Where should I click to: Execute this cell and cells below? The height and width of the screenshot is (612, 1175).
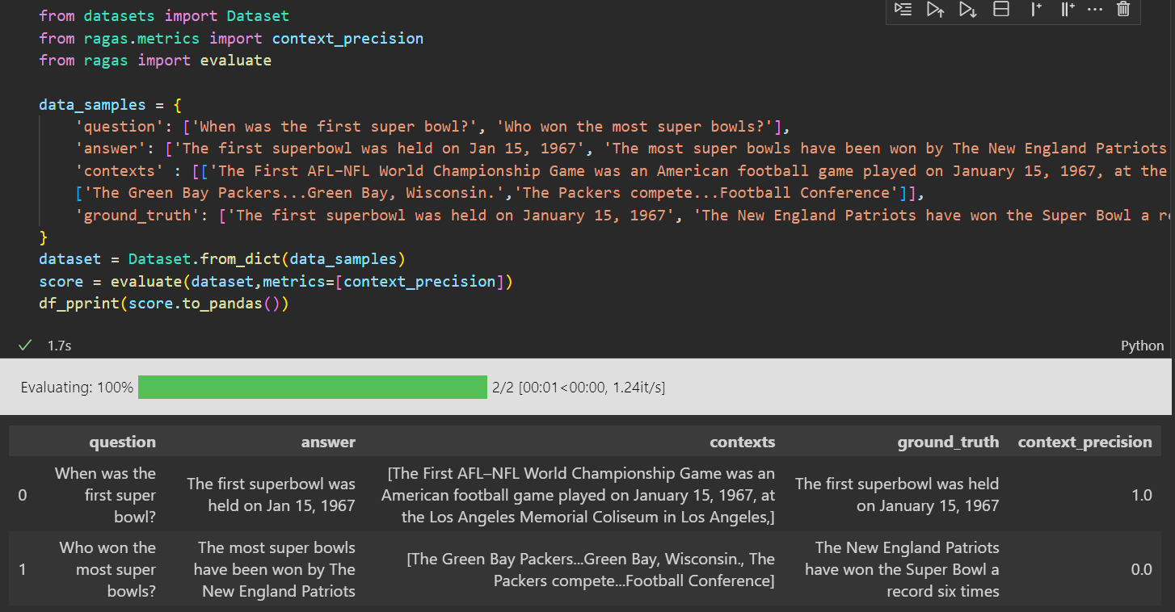[967, 10]
